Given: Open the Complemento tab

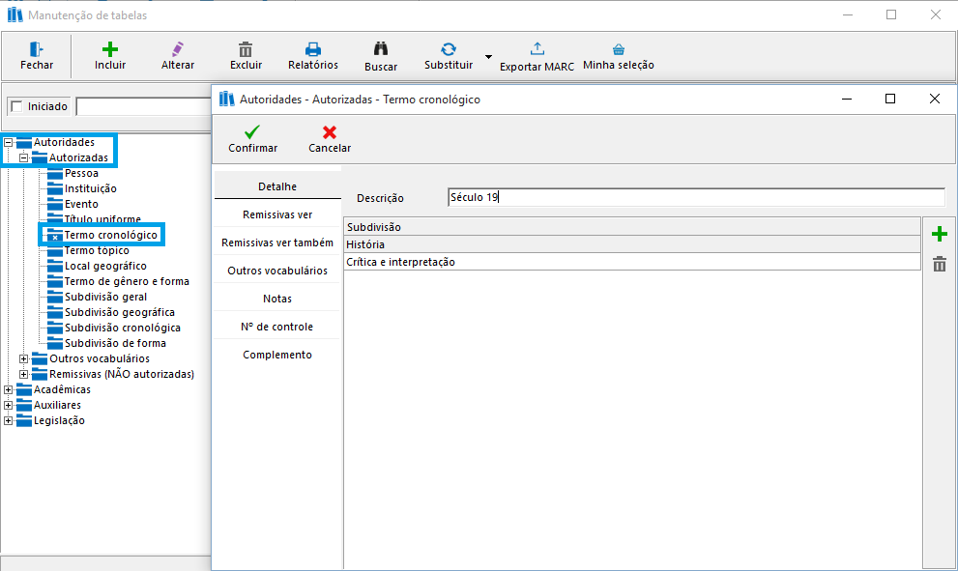Looking at the screenshot, I should coord(277,355).
